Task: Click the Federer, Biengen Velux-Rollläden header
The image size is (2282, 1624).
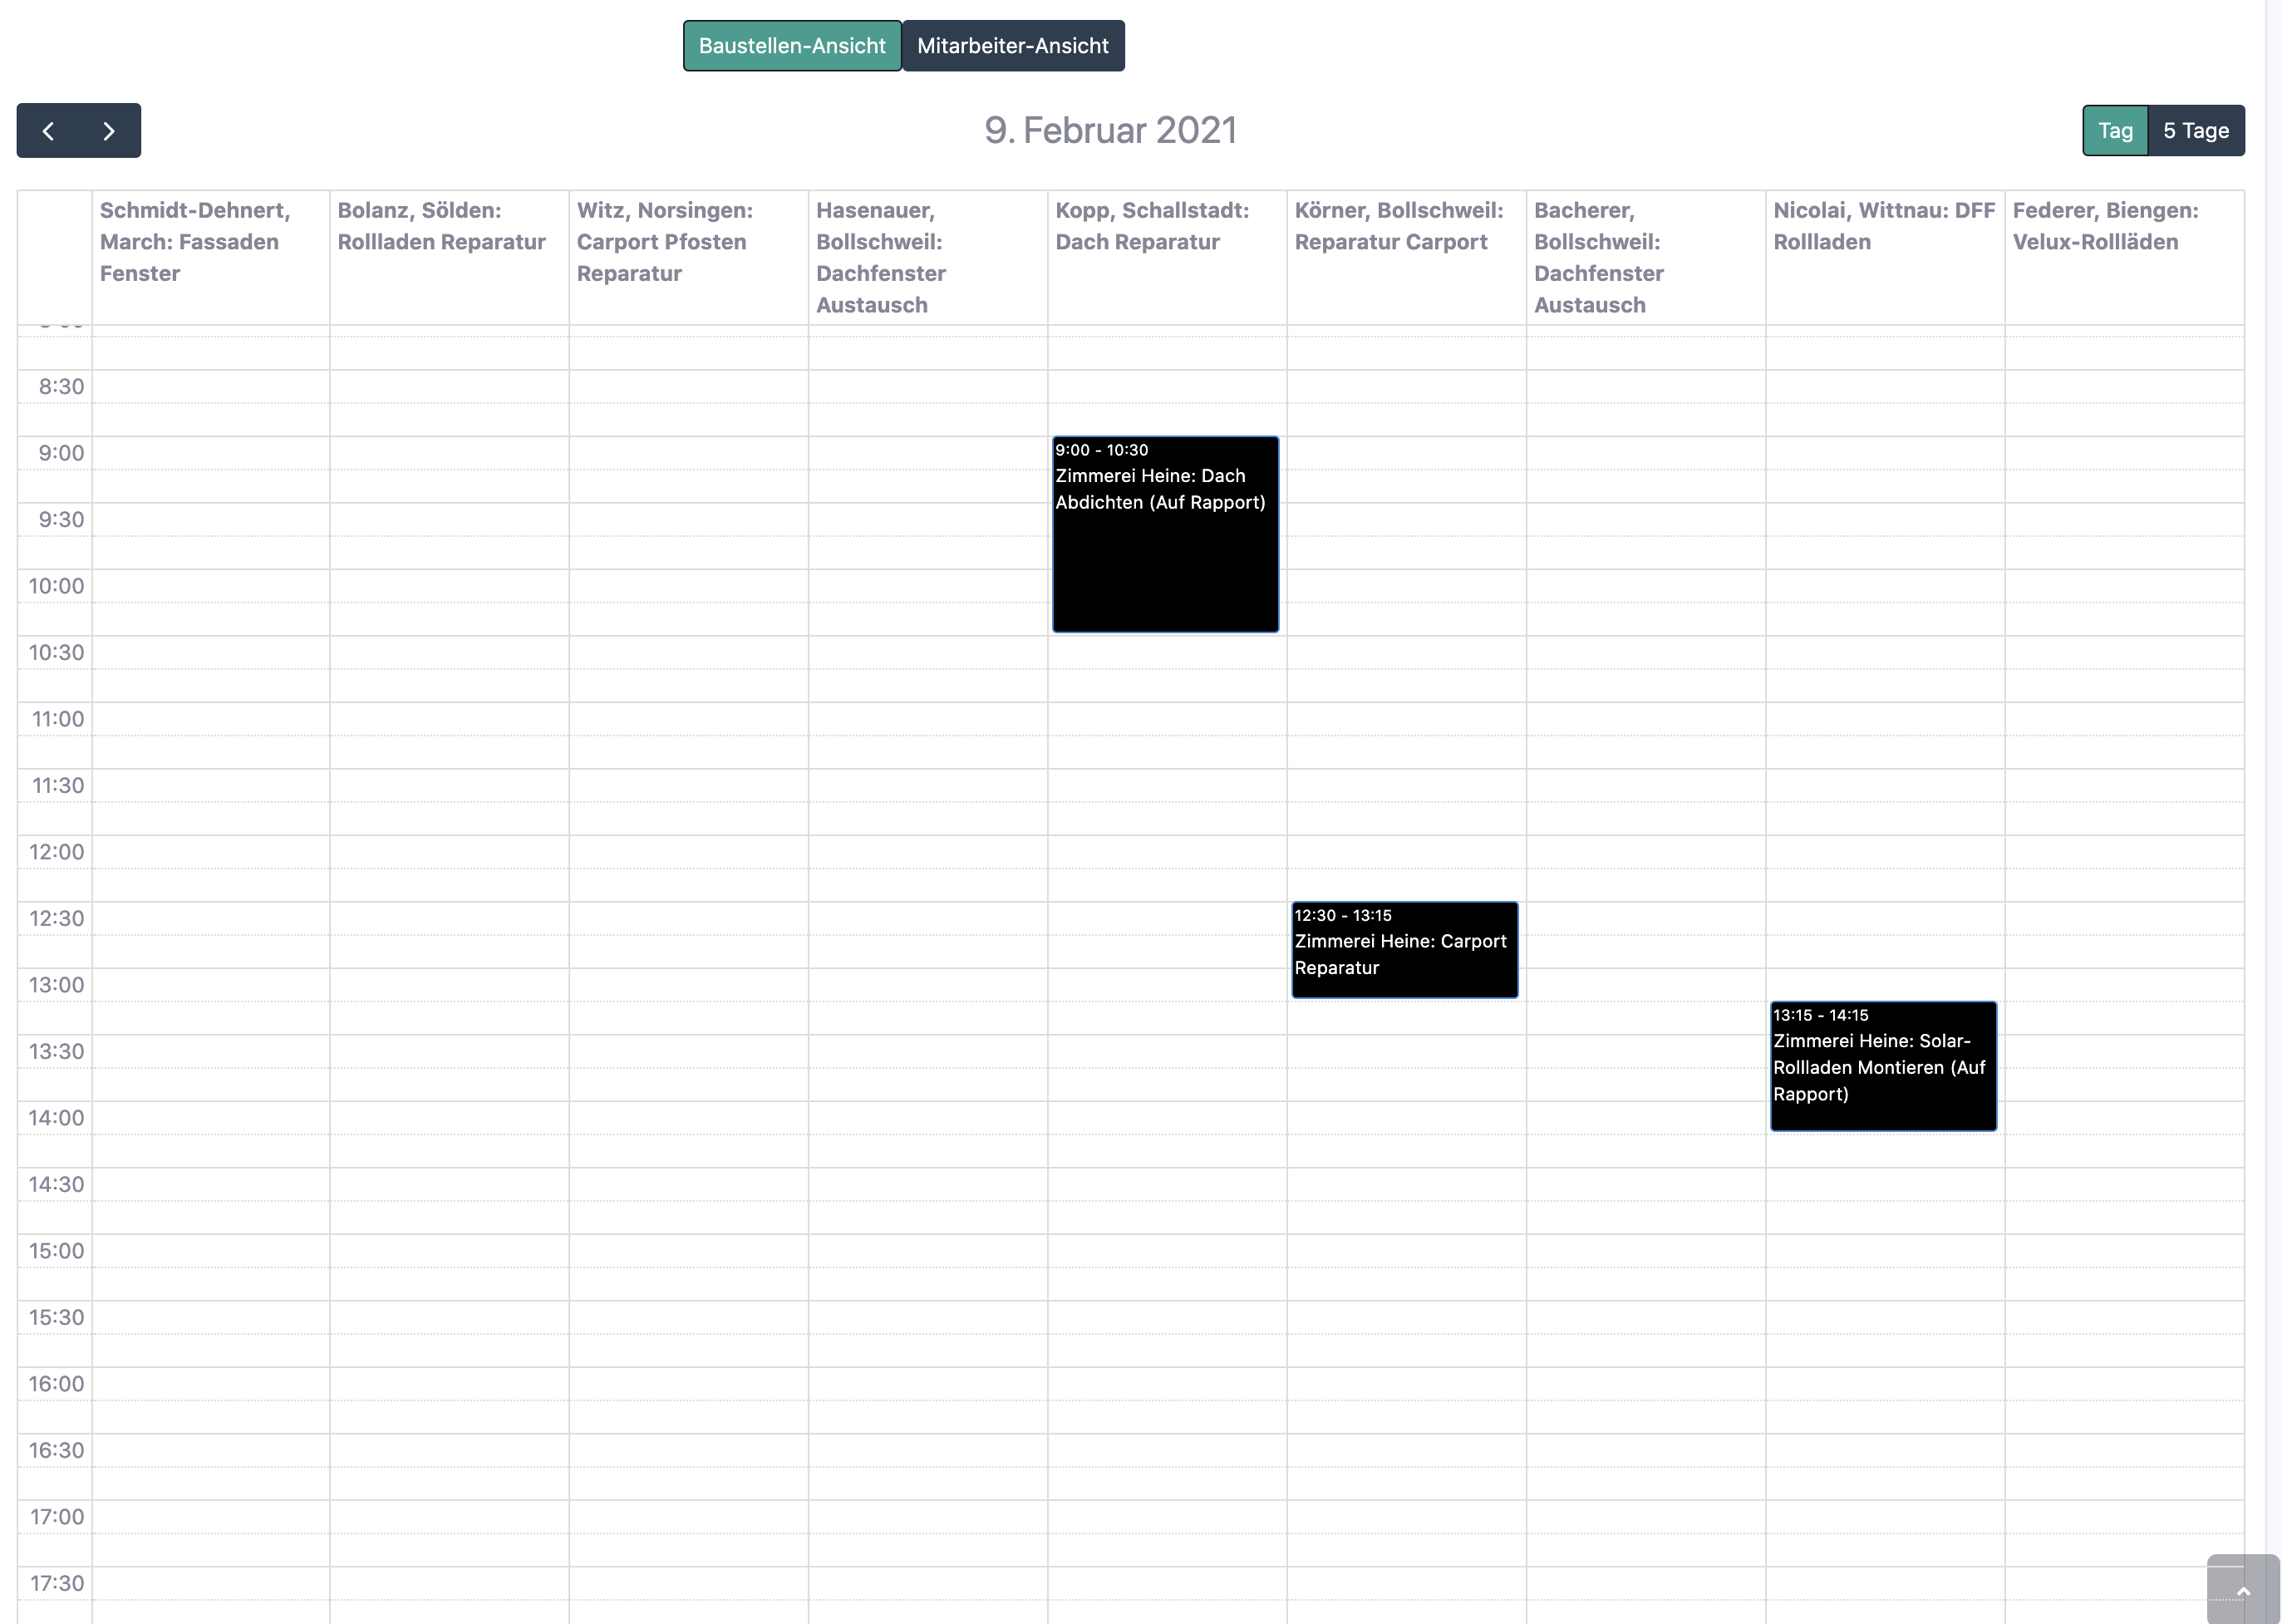Action: coord(2104,226)
